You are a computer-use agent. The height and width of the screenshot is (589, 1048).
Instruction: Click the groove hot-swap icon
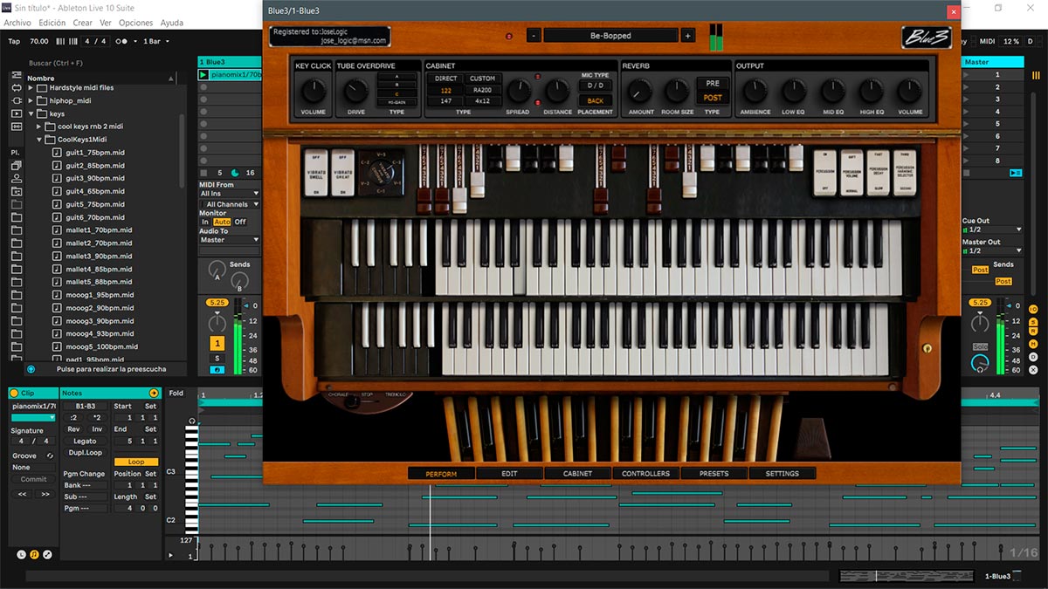[50, 455]
